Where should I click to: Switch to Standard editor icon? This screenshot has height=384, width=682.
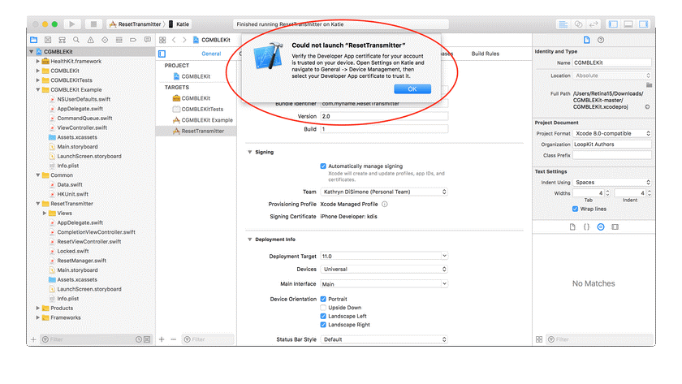(x=563, y=24)
